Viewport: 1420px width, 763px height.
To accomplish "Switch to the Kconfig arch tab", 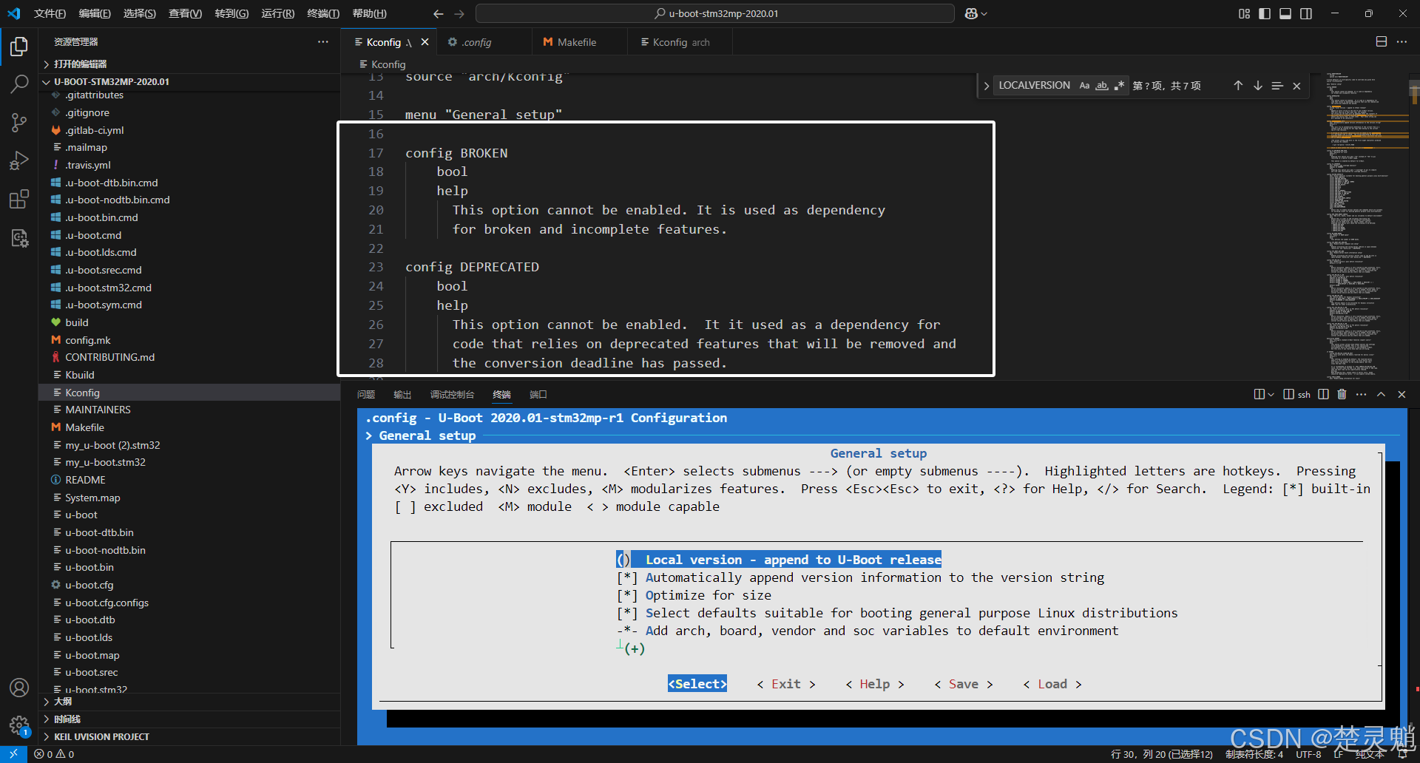I will pyautogui.click(x=680, y=42).
